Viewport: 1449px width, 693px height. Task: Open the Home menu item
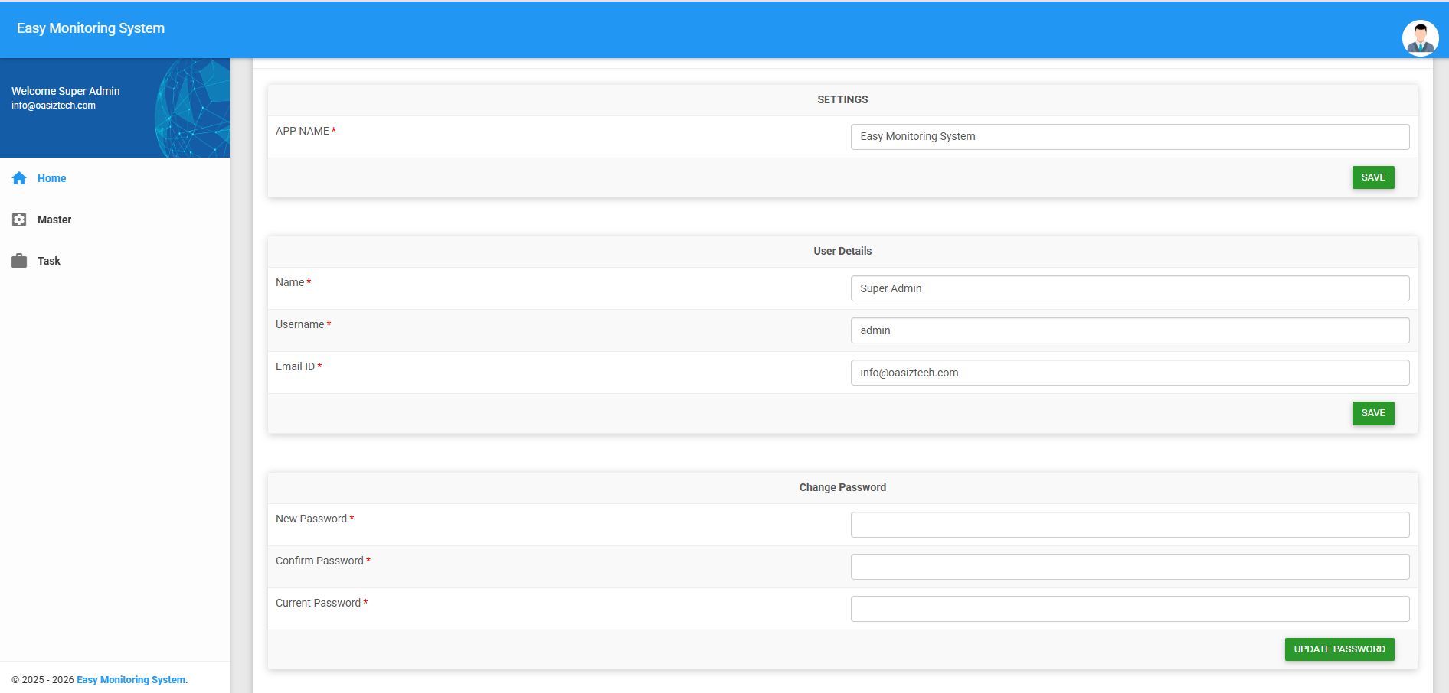coord(115,178)
